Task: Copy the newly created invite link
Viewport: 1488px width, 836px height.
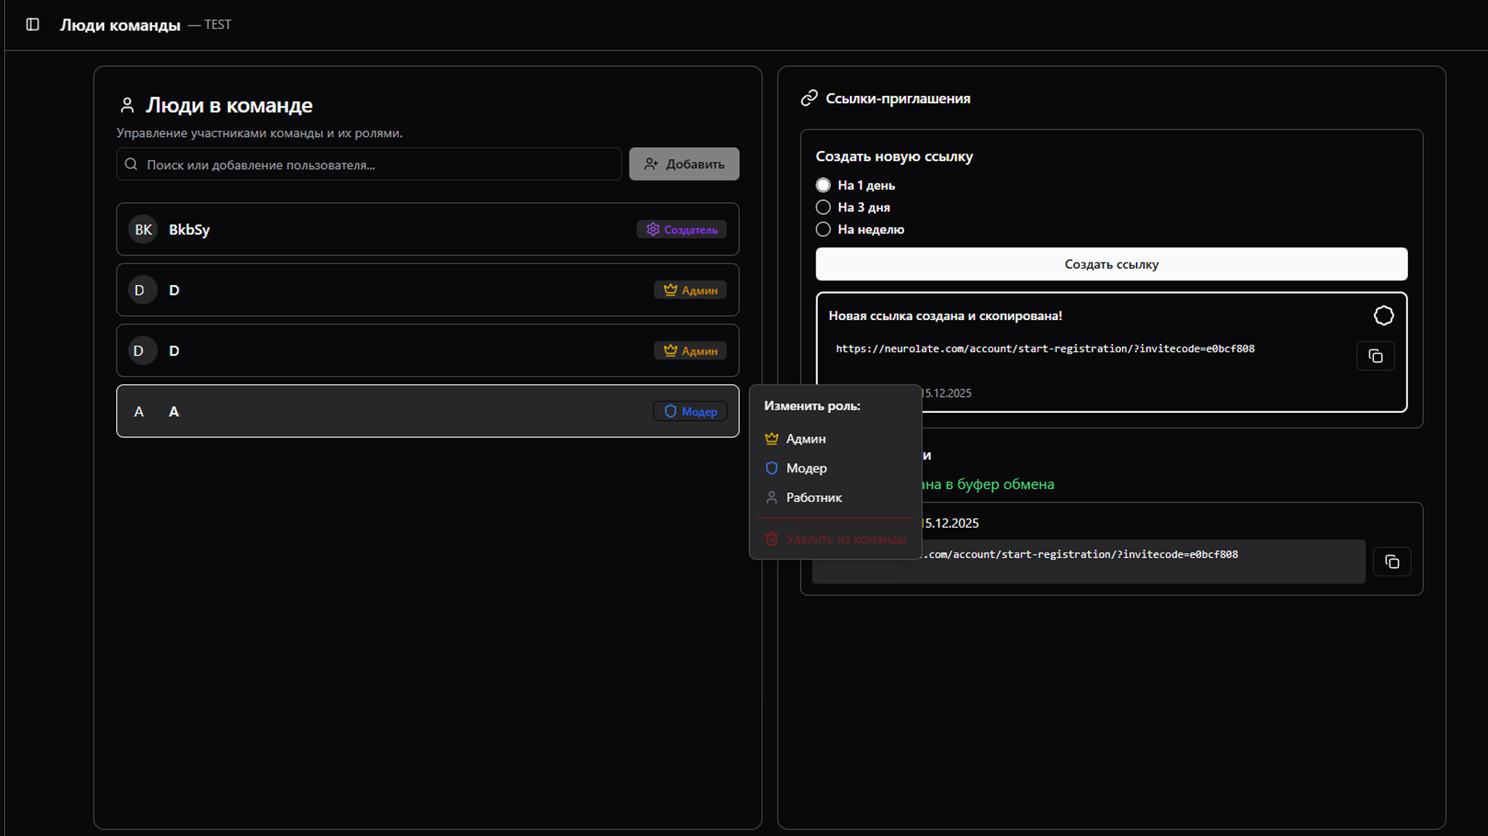Action: [1375, 356]
